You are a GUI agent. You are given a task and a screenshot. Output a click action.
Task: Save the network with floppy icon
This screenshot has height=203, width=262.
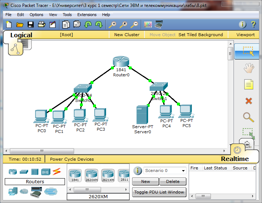[31, 24]
